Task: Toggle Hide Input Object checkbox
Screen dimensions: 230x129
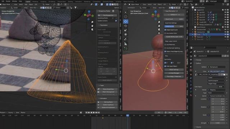Action: pos(165,66)
